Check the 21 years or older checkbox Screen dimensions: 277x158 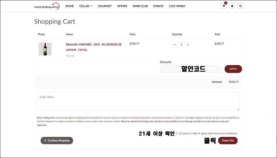click(x=177, y=133)
